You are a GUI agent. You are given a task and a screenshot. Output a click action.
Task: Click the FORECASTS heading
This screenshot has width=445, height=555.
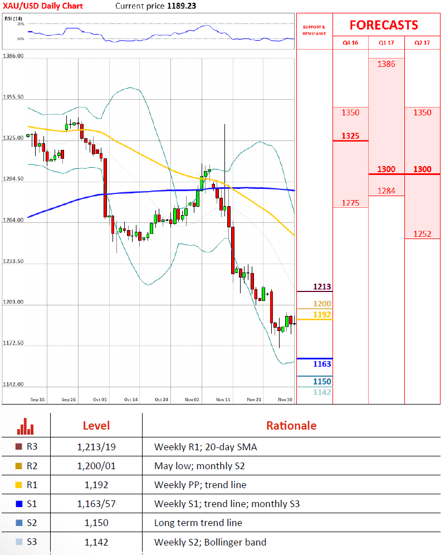384,25
